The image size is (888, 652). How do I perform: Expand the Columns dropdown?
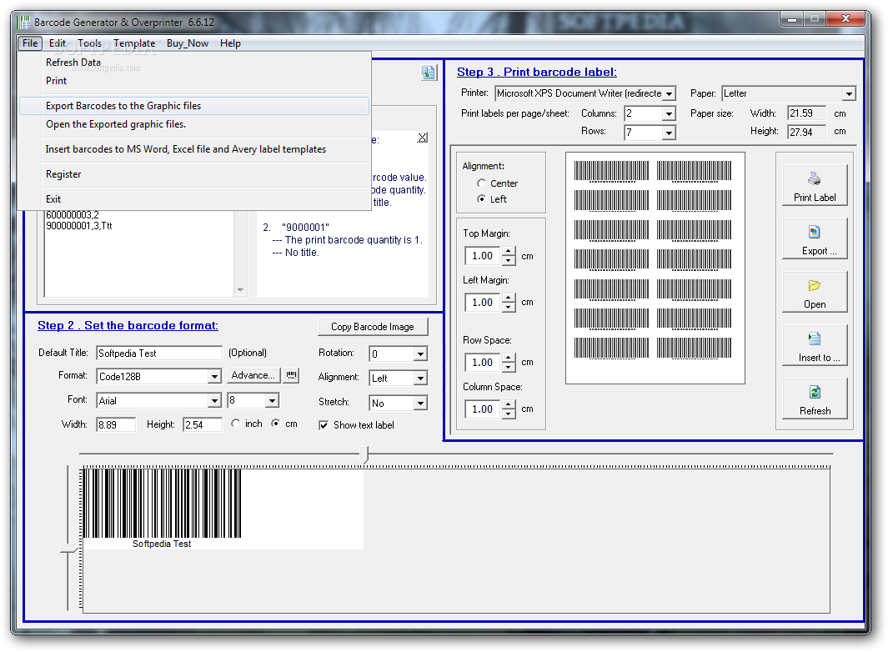tap(669, 114)
